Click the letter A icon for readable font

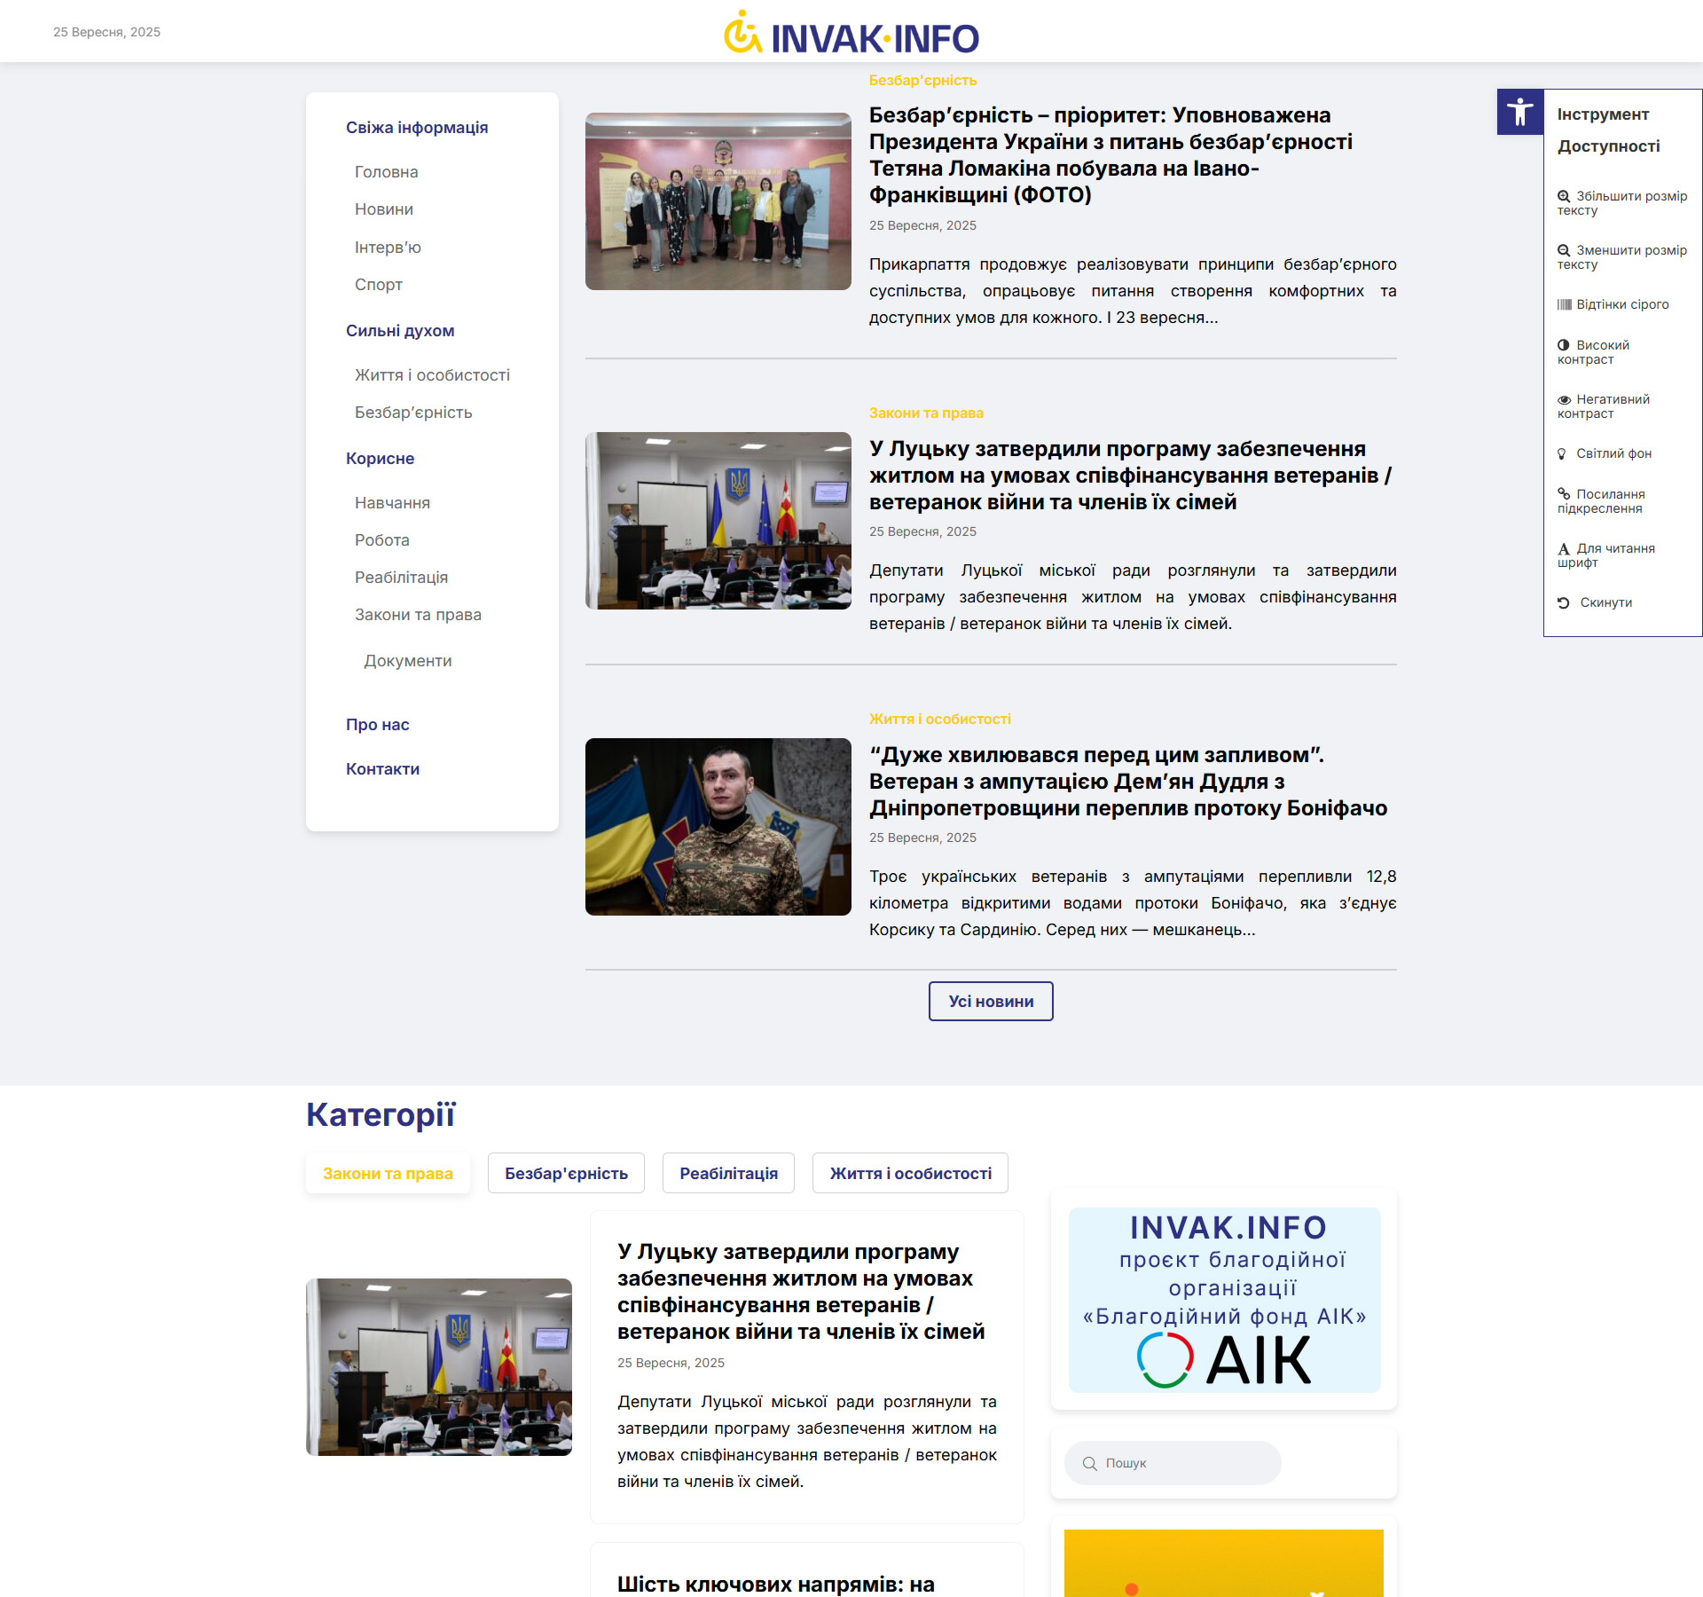point(1564,548)
